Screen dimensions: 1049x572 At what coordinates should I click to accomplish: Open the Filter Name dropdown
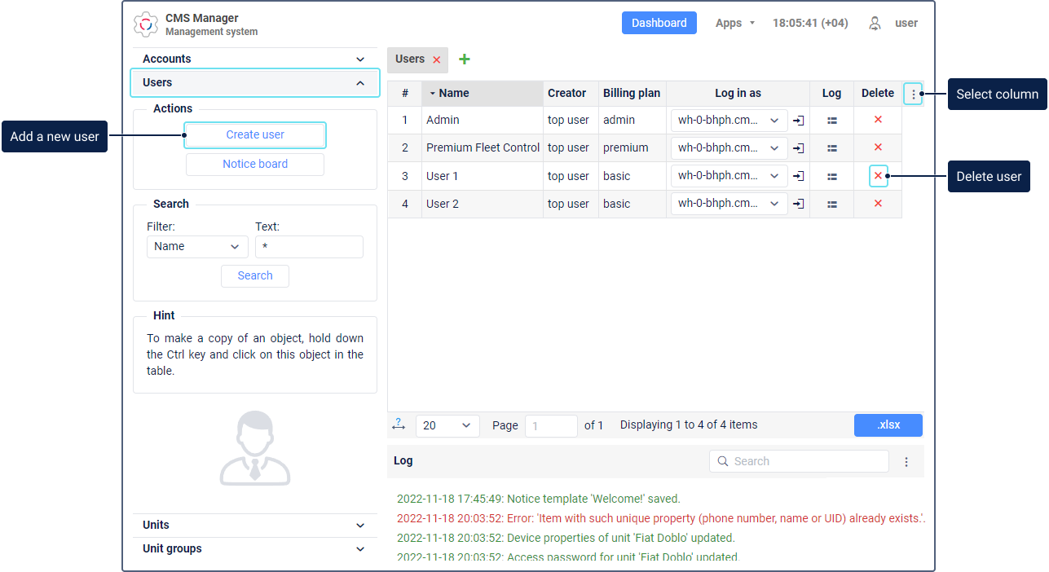pyautogui.click(x=197, y=247)
